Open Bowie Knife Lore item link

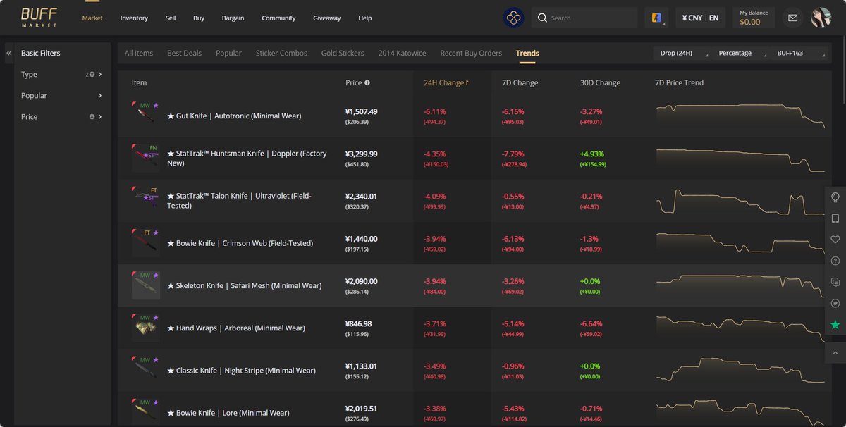(x=228, y=413)
